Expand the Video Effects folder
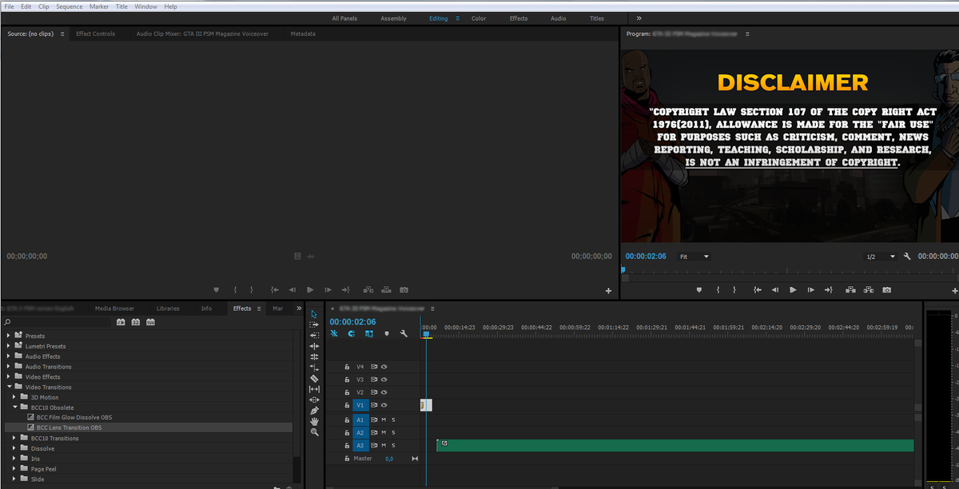This screenshot has height=489, width=959. [9, 377]
